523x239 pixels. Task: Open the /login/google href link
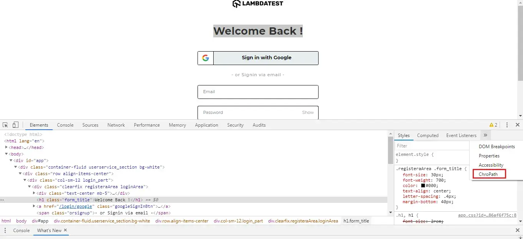tap(75, 206)
